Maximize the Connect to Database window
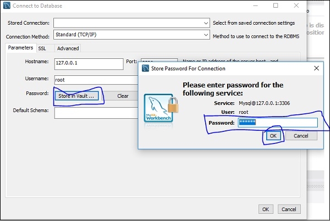330x221 pixels. pyautogui.click(x=275, y=5)
